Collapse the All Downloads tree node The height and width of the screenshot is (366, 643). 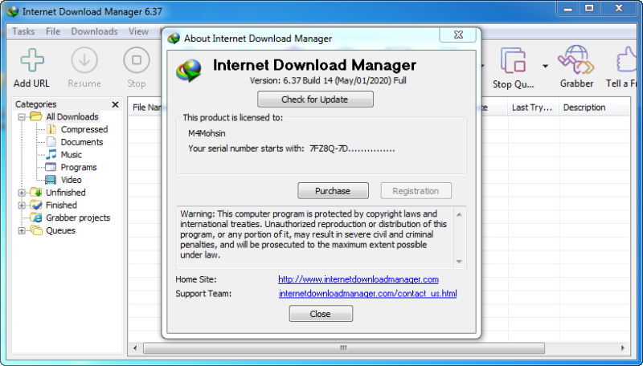coord(22,117)
